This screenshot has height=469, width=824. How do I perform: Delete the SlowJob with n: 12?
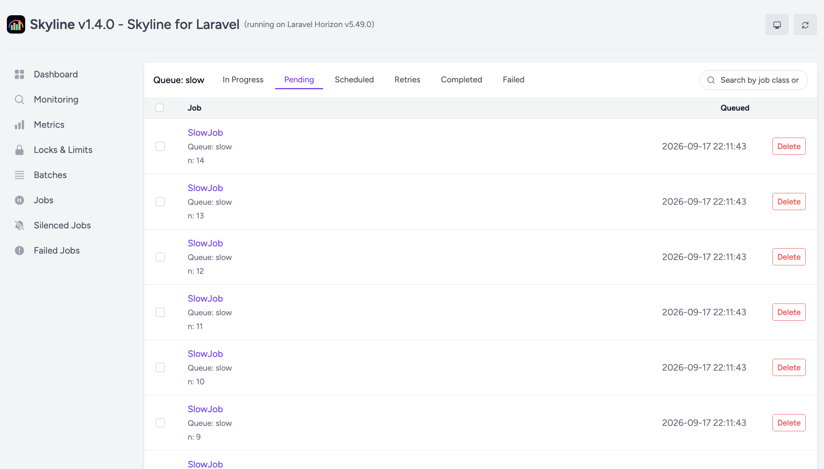789,257
